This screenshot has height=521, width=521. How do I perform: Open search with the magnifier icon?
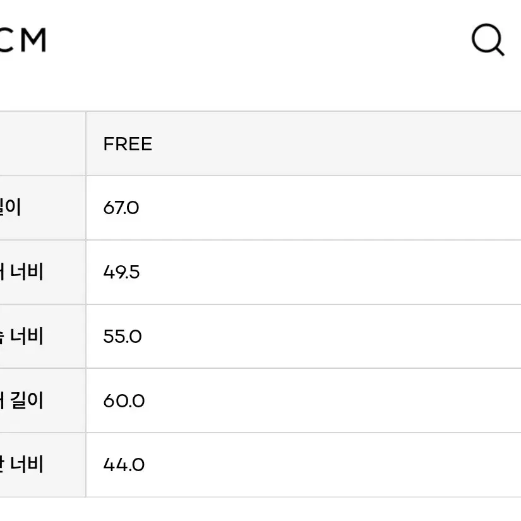tap(488, 40)
